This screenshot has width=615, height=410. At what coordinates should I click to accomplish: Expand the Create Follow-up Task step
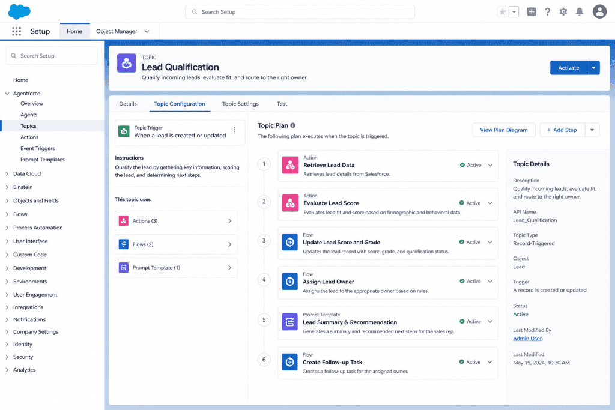coord(490,362)
